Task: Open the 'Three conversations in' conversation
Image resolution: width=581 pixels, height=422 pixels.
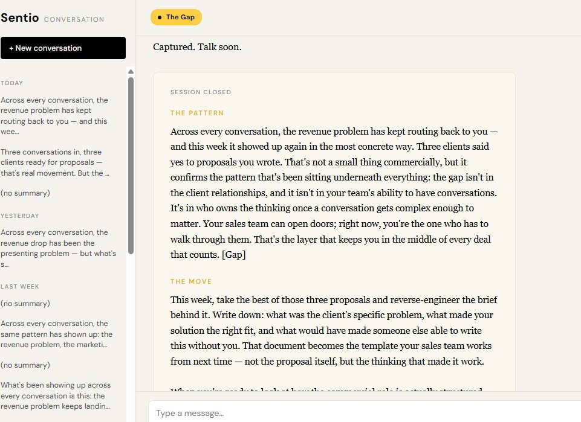Action: coord(55,162)
